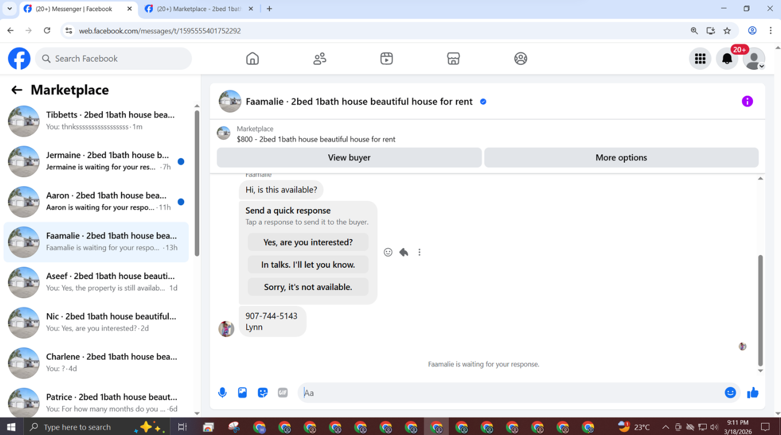Image resolution: width=781 pixels, height=435 pixels.
Task: Click the Windows taskbar search box
Action: (x=95, y=427)
